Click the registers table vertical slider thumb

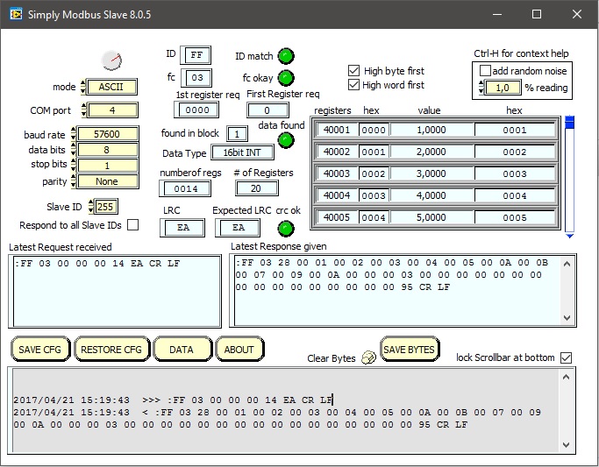click(x=569, y=123)
